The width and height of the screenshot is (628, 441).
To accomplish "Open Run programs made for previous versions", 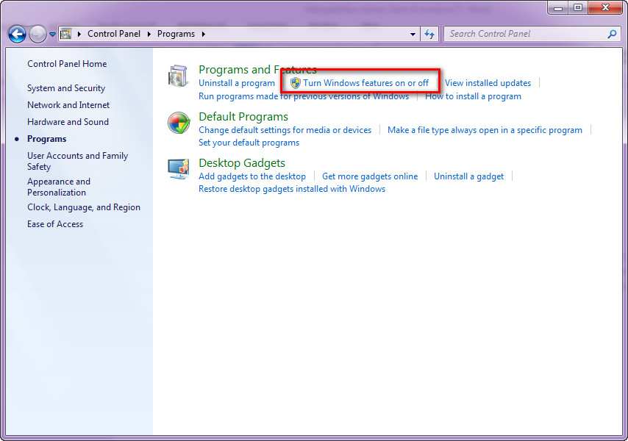I will tap(304, 96).
